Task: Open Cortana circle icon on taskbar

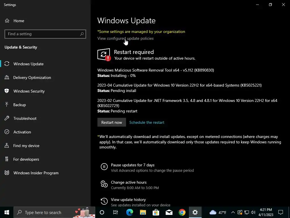Action: (x=102, y=212)
